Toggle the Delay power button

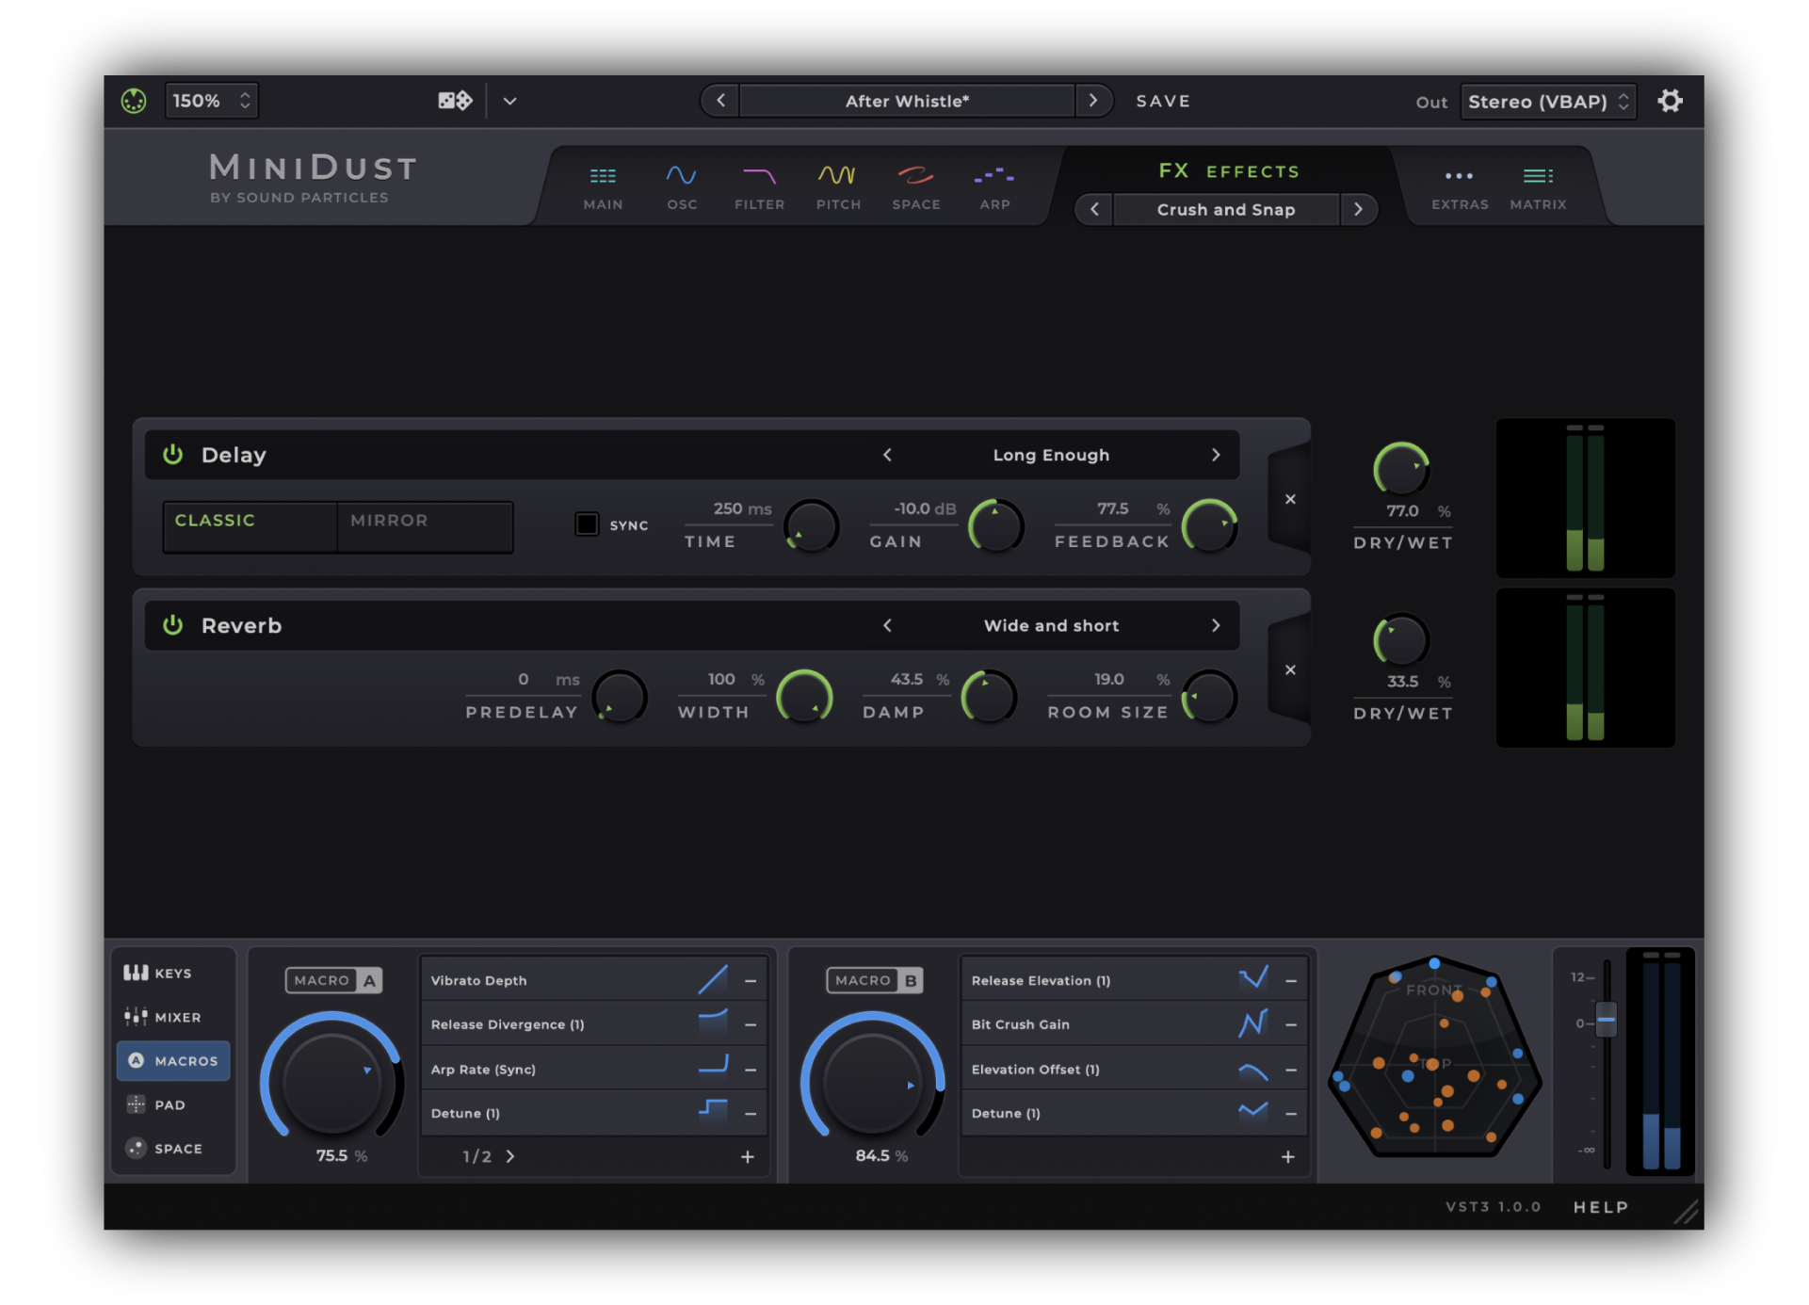tap(173, 455)
